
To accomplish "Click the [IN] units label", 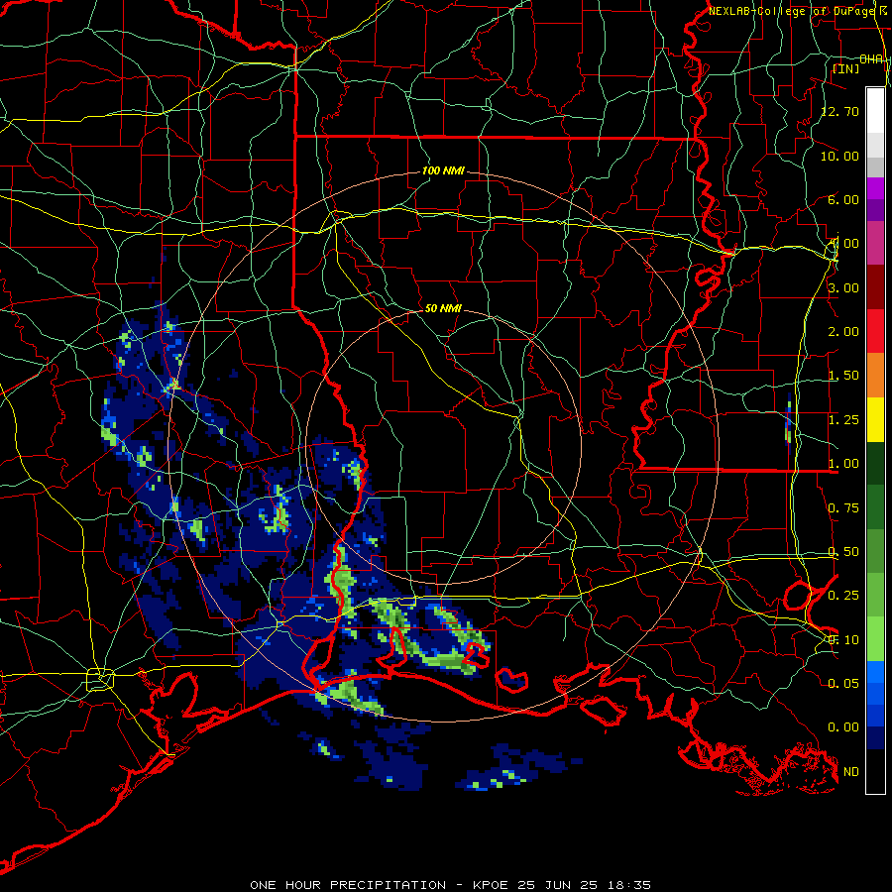I will click(x=846, y=68).
